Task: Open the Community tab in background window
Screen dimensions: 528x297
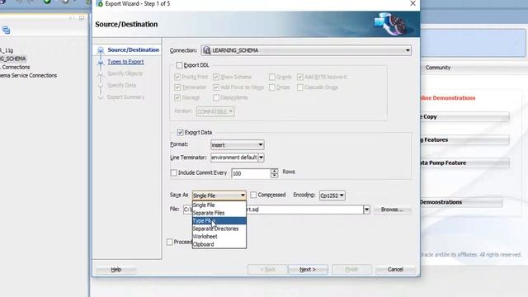Action: 438,68
